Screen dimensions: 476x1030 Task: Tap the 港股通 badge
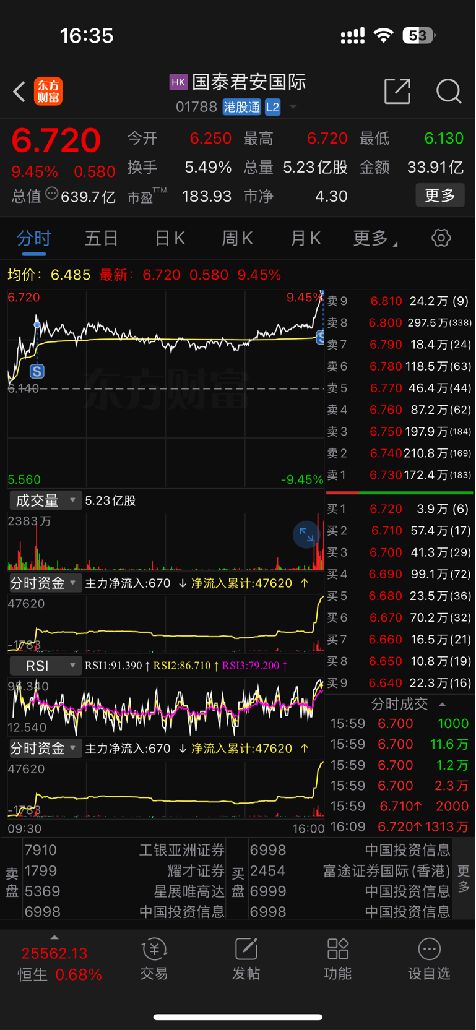tap(242, 107)
